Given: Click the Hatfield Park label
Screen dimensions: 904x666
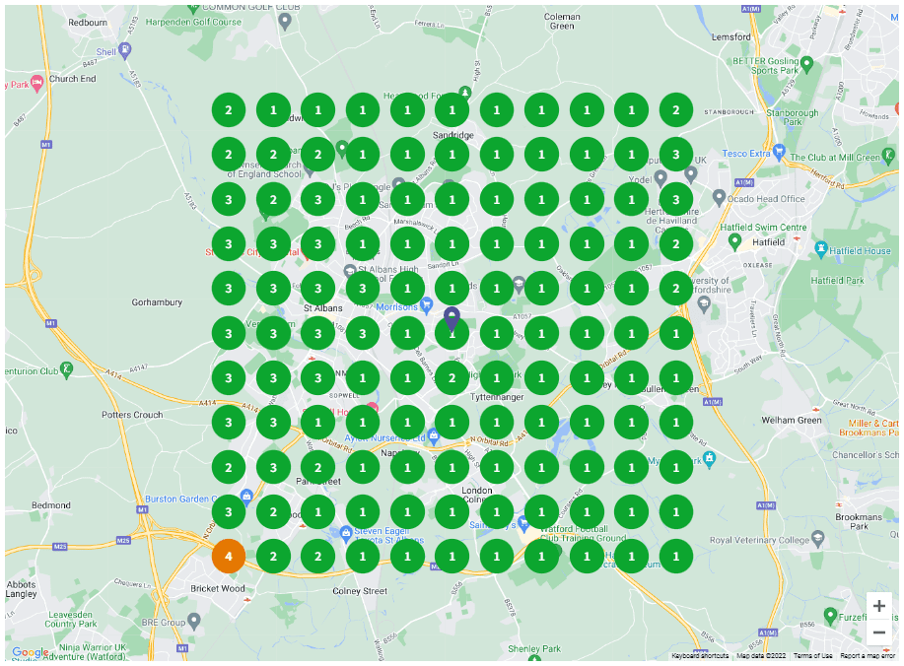Looking at the screenshot, I should click(838, 281).
